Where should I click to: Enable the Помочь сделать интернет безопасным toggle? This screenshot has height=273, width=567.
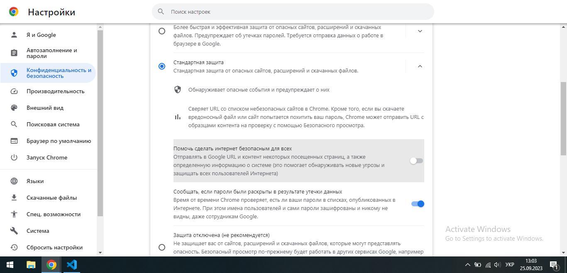pyautogui.click(x=416, y=161)
